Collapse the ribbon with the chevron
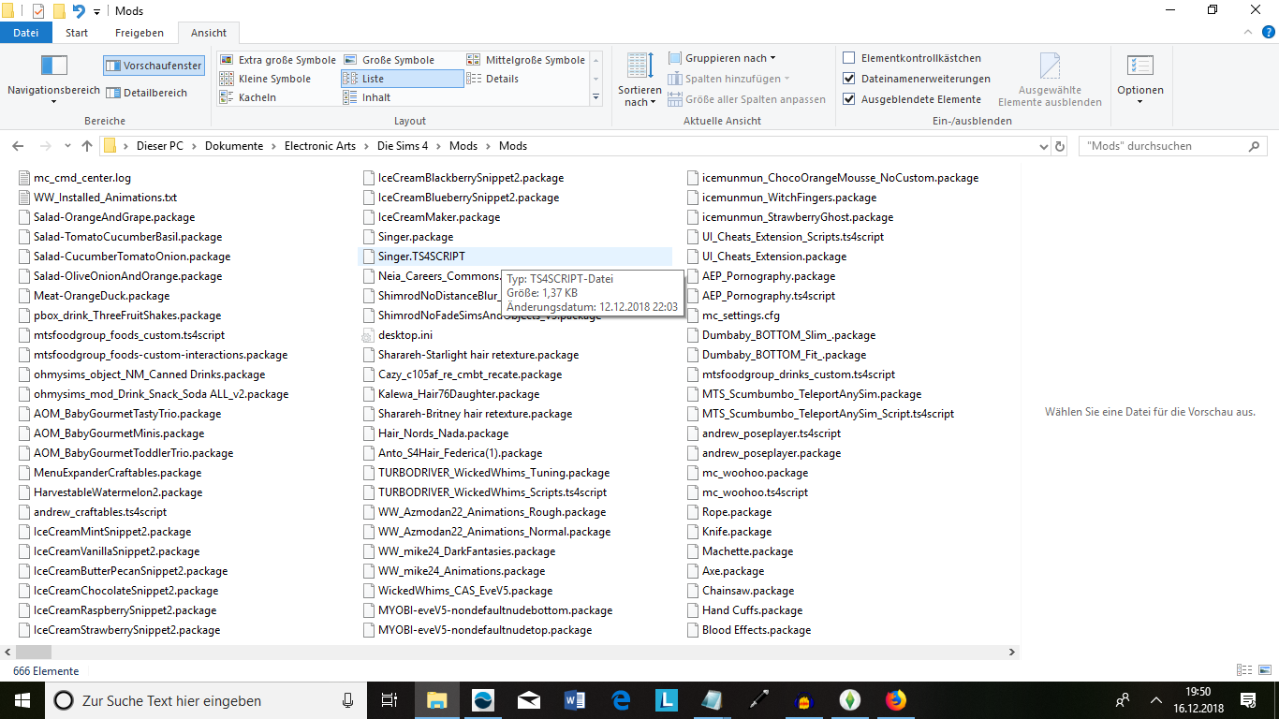 (1247, 33)
